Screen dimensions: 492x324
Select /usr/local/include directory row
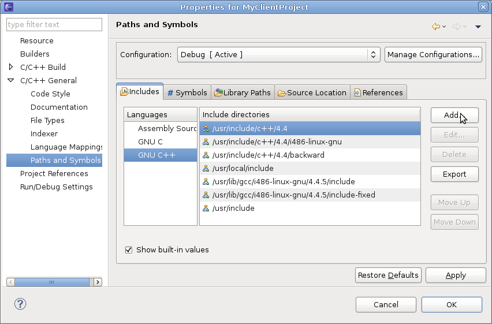coord(310,168)
